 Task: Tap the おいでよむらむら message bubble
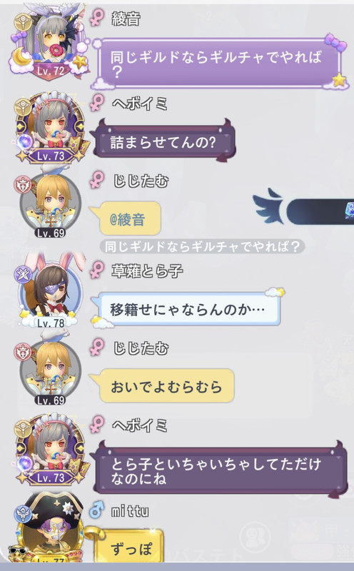pos(163,386)
